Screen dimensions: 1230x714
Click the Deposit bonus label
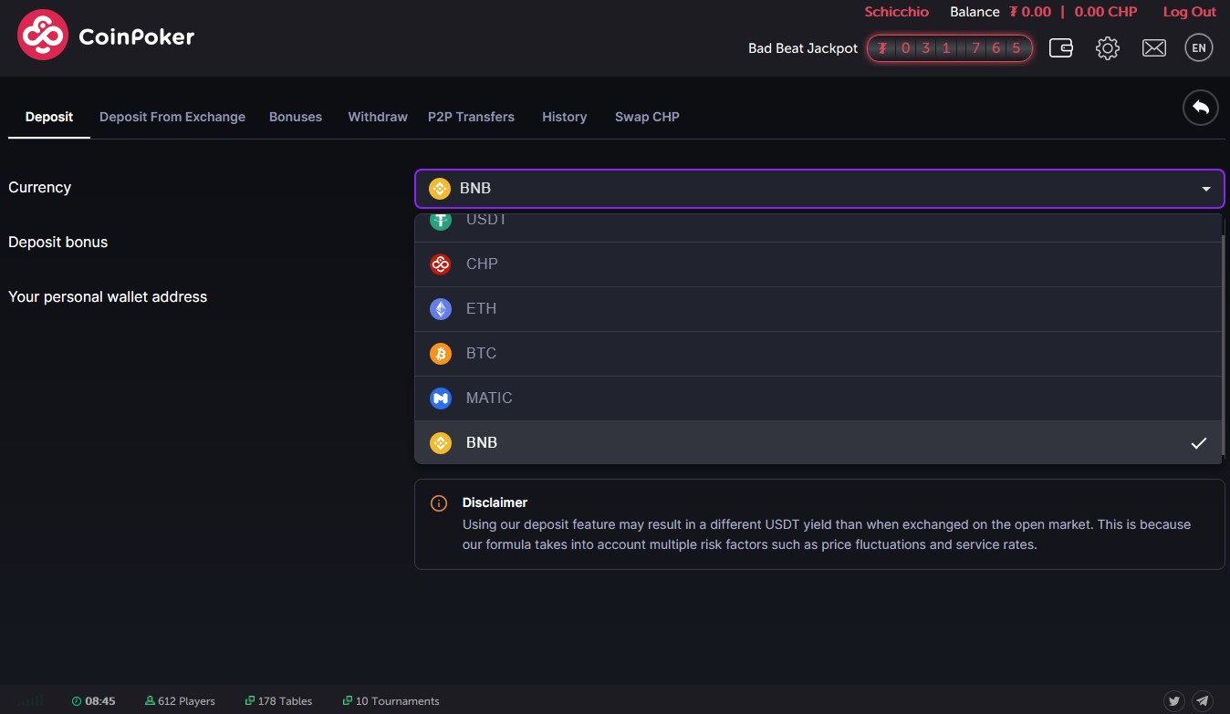coord(58,243)
